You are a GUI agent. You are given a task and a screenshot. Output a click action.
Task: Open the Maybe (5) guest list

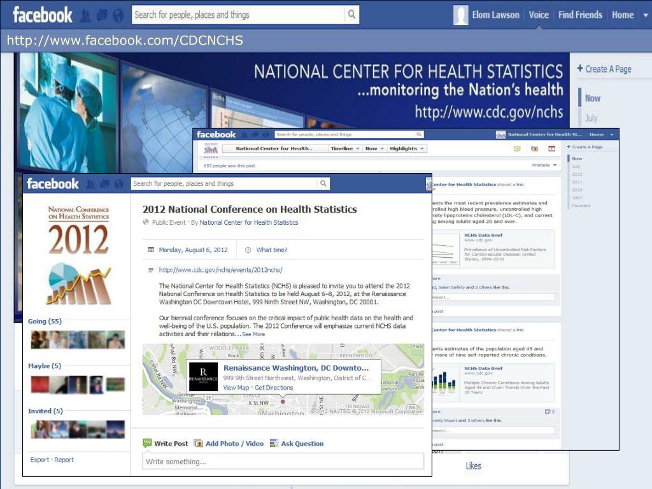click(45, 366)
